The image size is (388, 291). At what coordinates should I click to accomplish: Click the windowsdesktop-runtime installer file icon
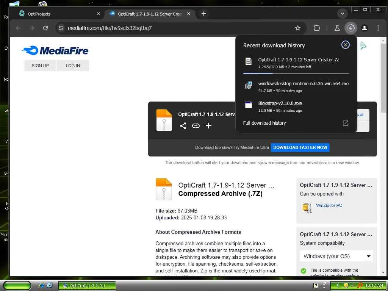248,85
